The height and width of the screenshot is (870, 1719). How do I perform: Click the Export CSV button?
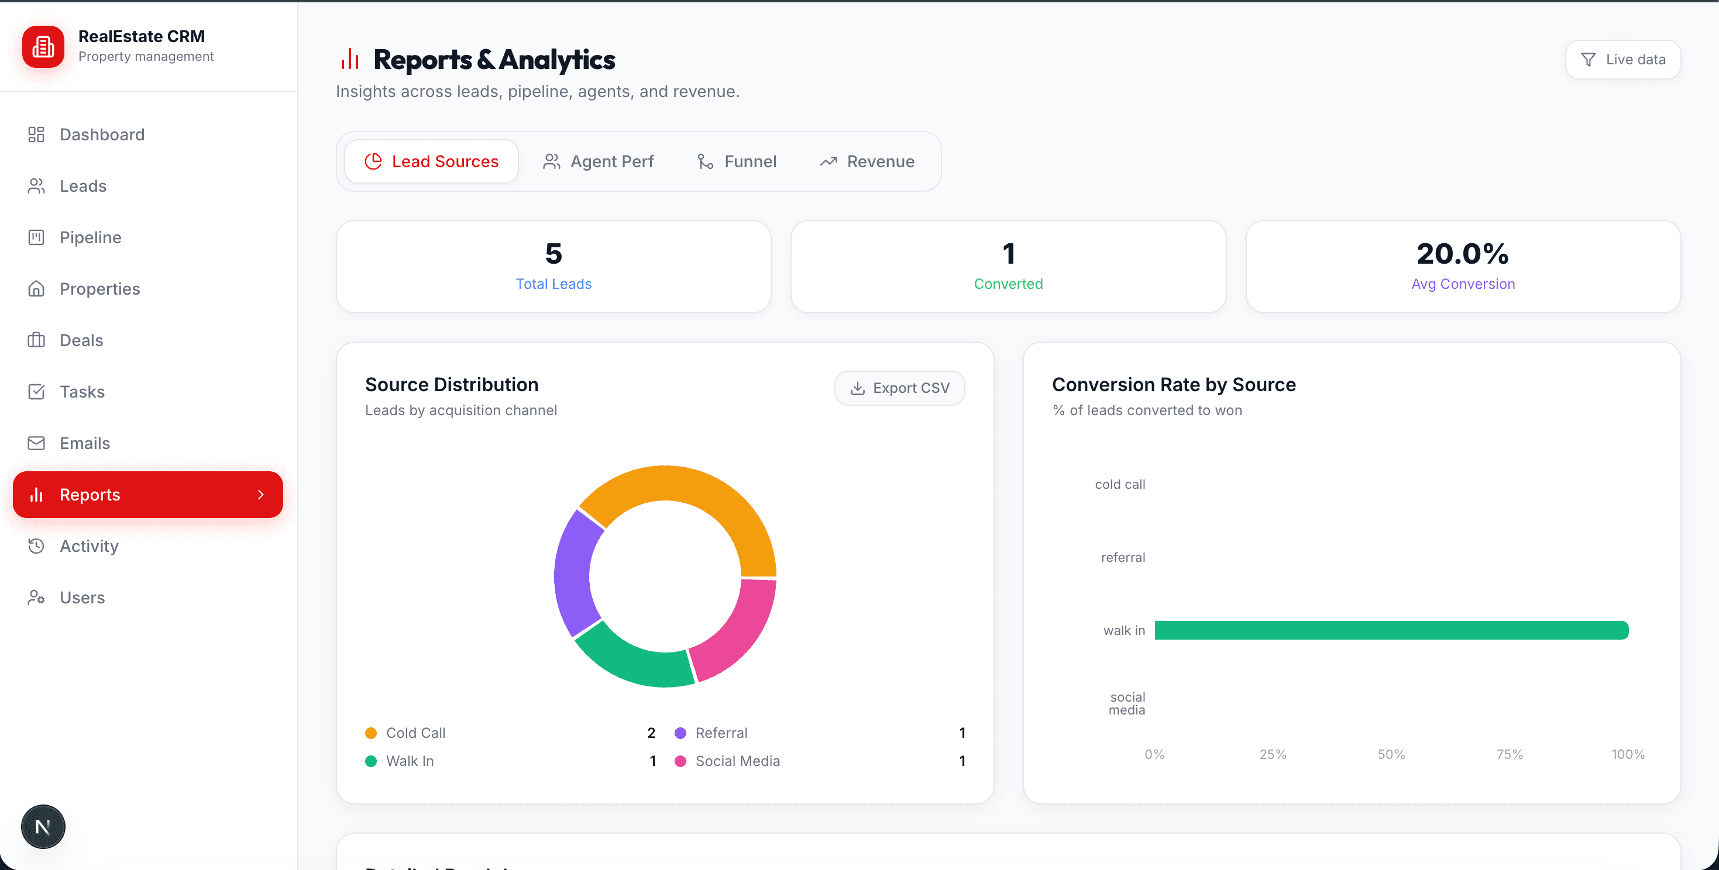coord(899,387)
